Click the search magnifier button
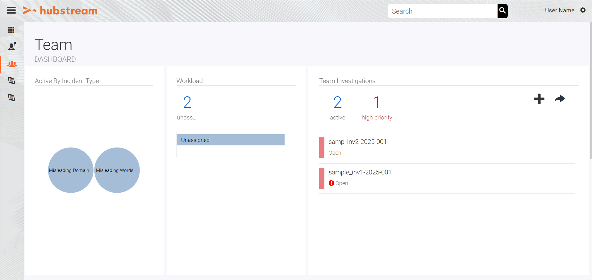592x280 pixels. click(x=502, y=11)
